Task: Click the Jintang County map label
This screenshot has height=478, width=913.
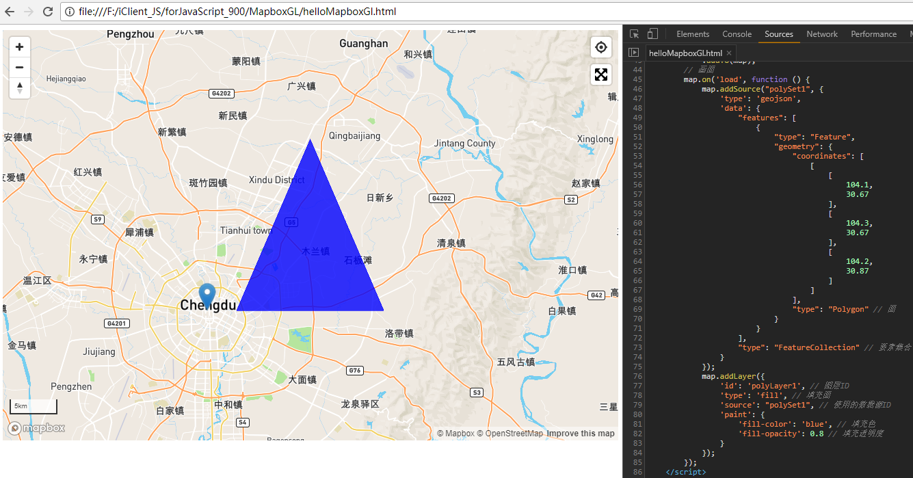Action: click(465, 144)
